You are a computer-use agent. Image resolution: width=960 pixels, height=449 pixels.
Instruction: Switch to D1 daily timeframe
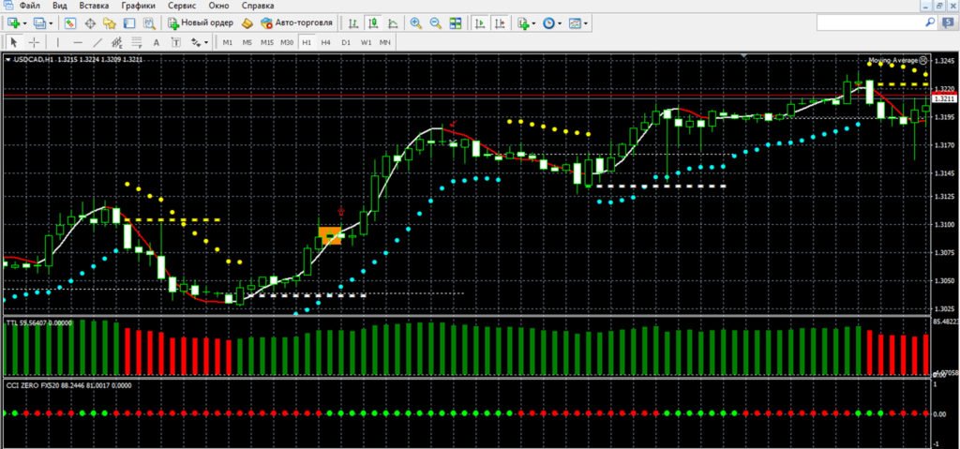(346, 42)
